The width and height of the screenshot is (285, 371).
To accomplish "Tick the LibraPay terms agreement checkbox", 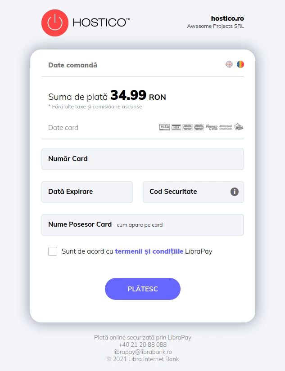I will 53,251.
